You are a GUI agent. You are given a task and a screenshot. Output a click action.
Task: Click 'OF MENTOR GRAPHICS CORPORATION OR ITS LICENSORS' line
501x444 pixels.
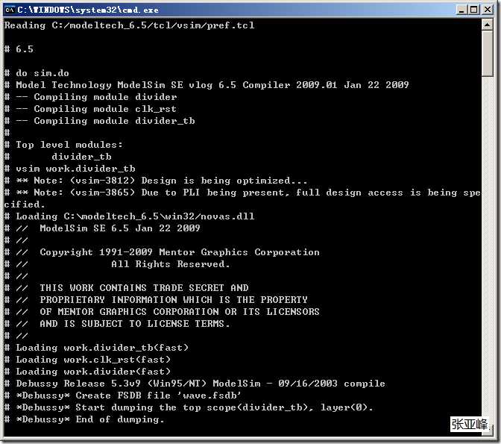[162, 312]
